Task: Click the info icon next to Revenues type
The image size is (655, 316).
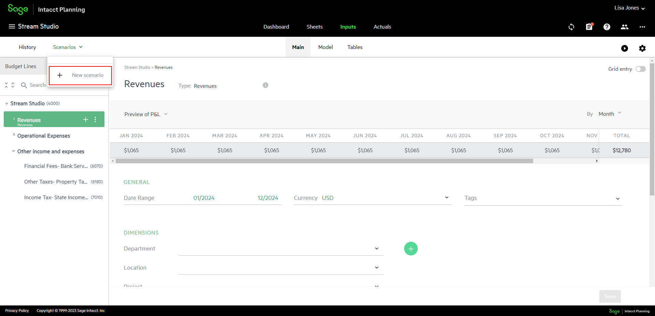Action: (266, 85)
